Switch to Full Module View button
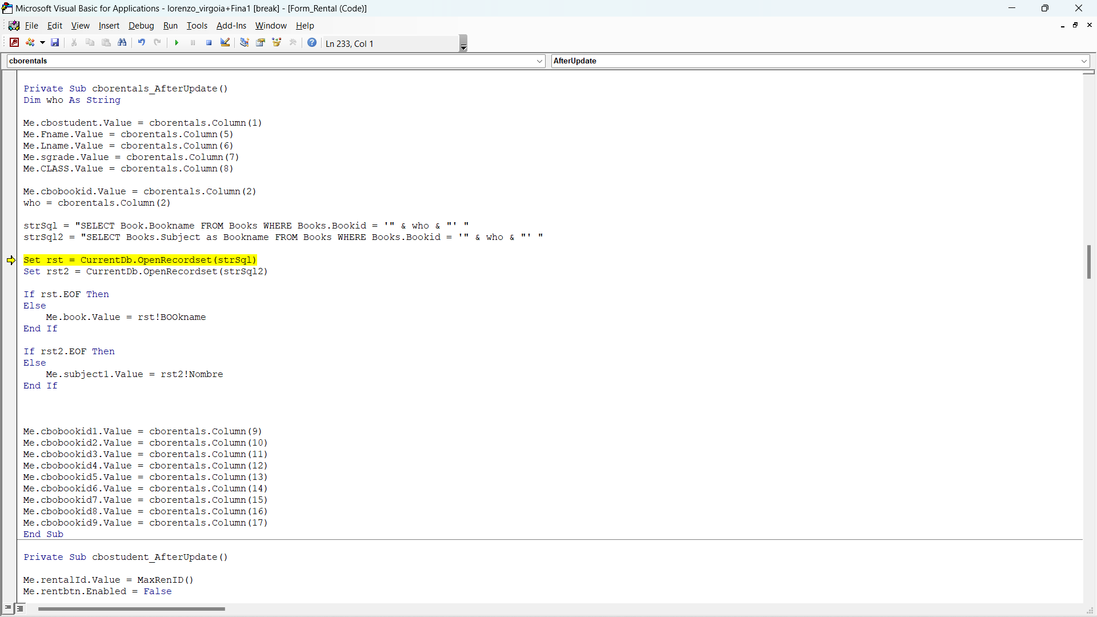This screenshot has height=617, width=1097. [x=20, y=608]
